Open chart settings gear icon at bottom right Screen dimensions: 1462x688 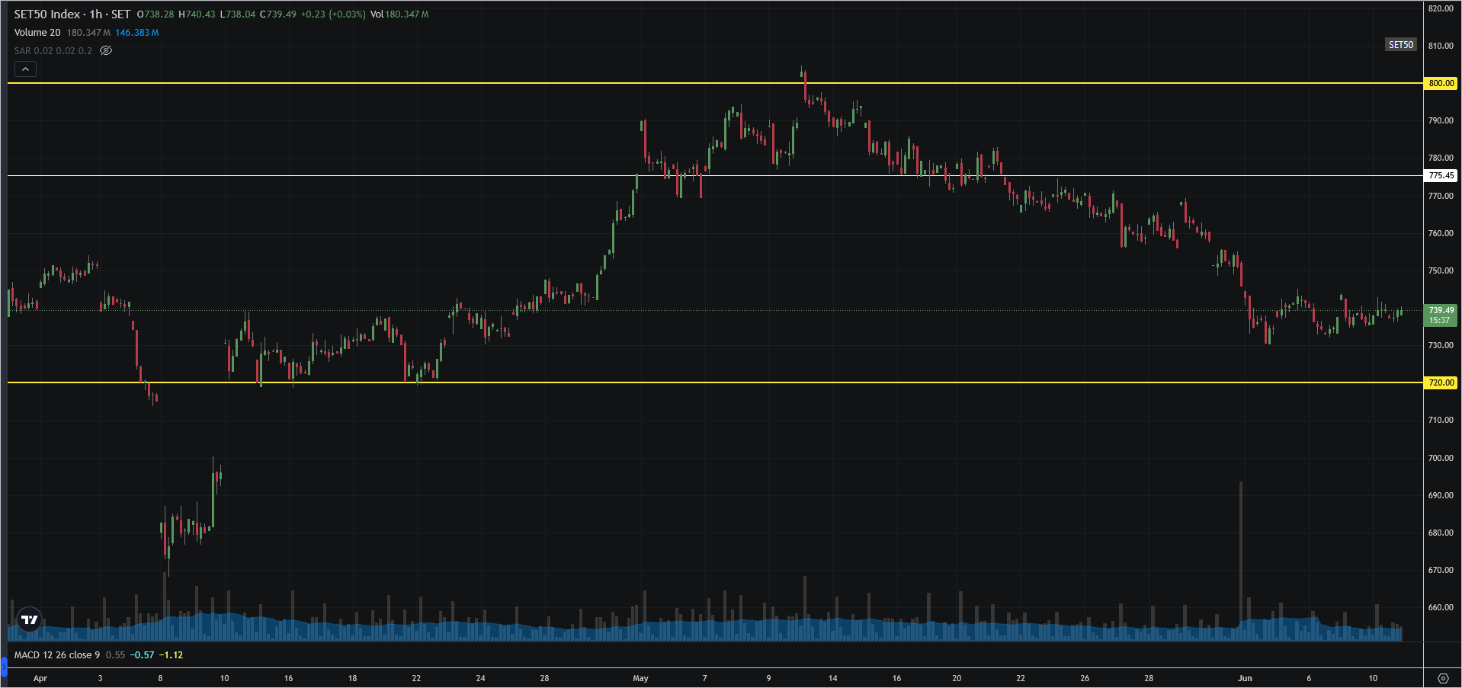coord(1443,678)
